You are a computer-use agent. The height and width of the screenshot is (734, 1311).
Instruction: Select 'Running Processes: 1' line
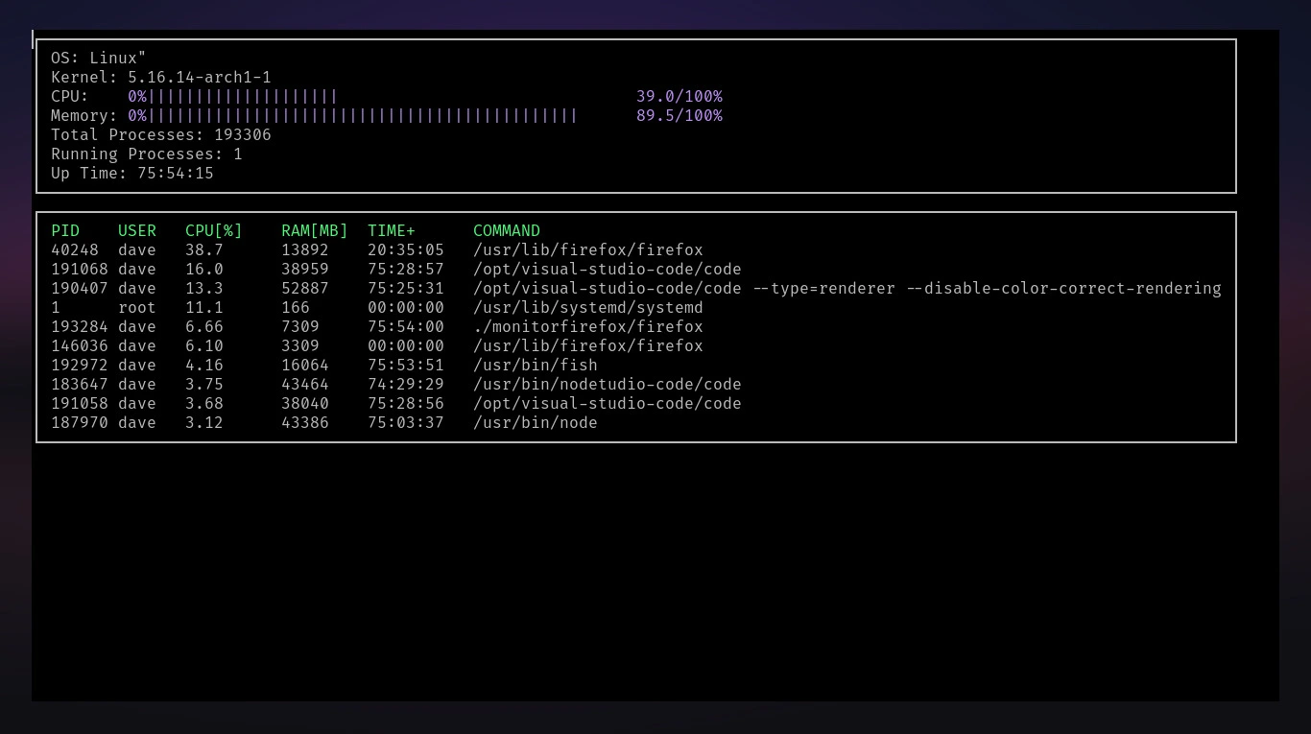pyautogui.click(x=147, y=154)
